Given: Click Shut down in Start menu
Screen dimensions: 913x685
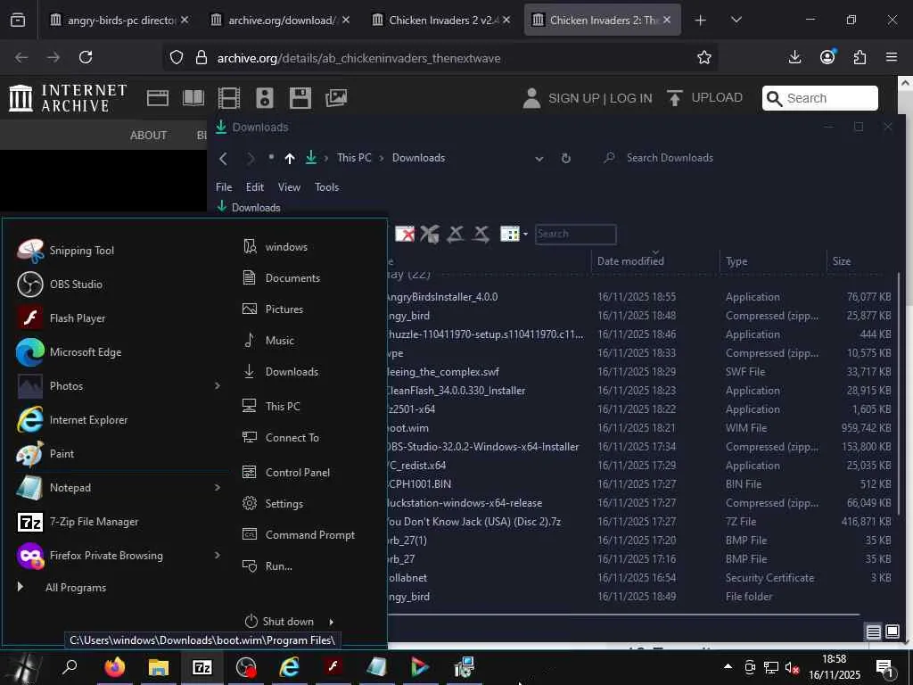Looking at the screenshot, I should tap(279, 622).
